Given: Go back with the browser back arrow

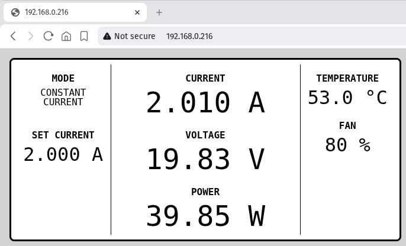Looking at the screenshot, I should click(13, 36).
